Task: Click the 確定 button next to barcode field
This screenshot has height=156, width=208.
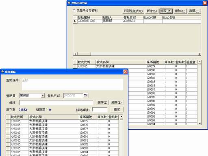Action: [117, 110]
